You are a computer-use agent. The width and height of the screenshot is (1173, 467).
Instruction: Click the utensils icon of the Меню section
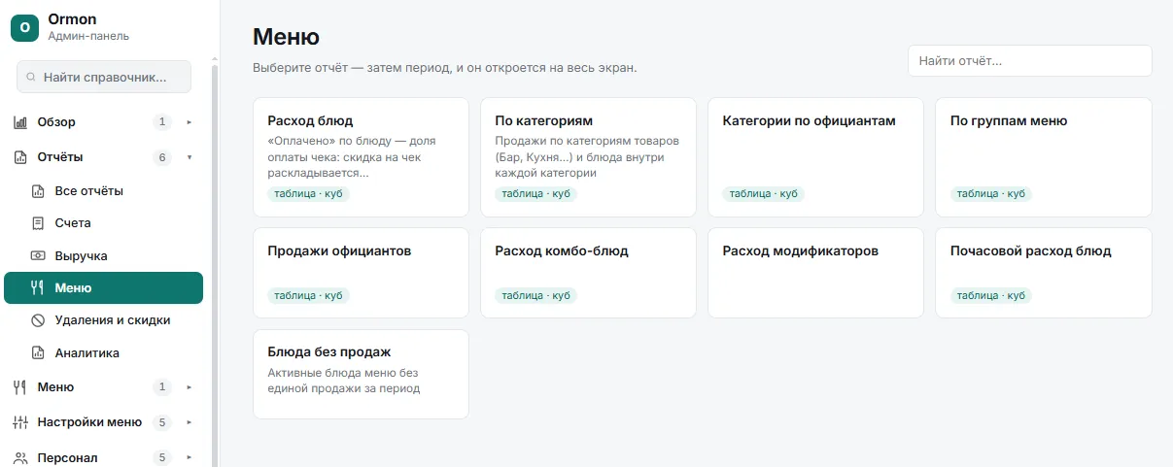(19, 387)
